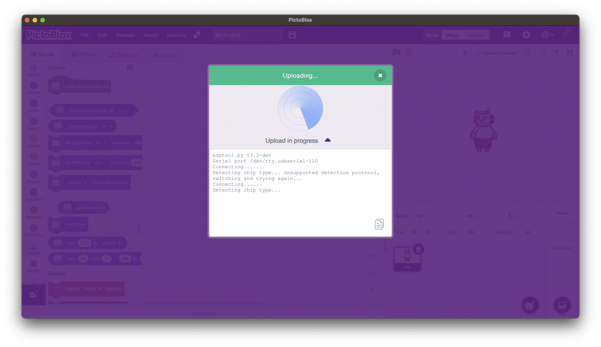Delete the Tobi sprite with trash icon
Image resolution: width=601 pixels, height=347 pixels.
[x=418, y=249]
